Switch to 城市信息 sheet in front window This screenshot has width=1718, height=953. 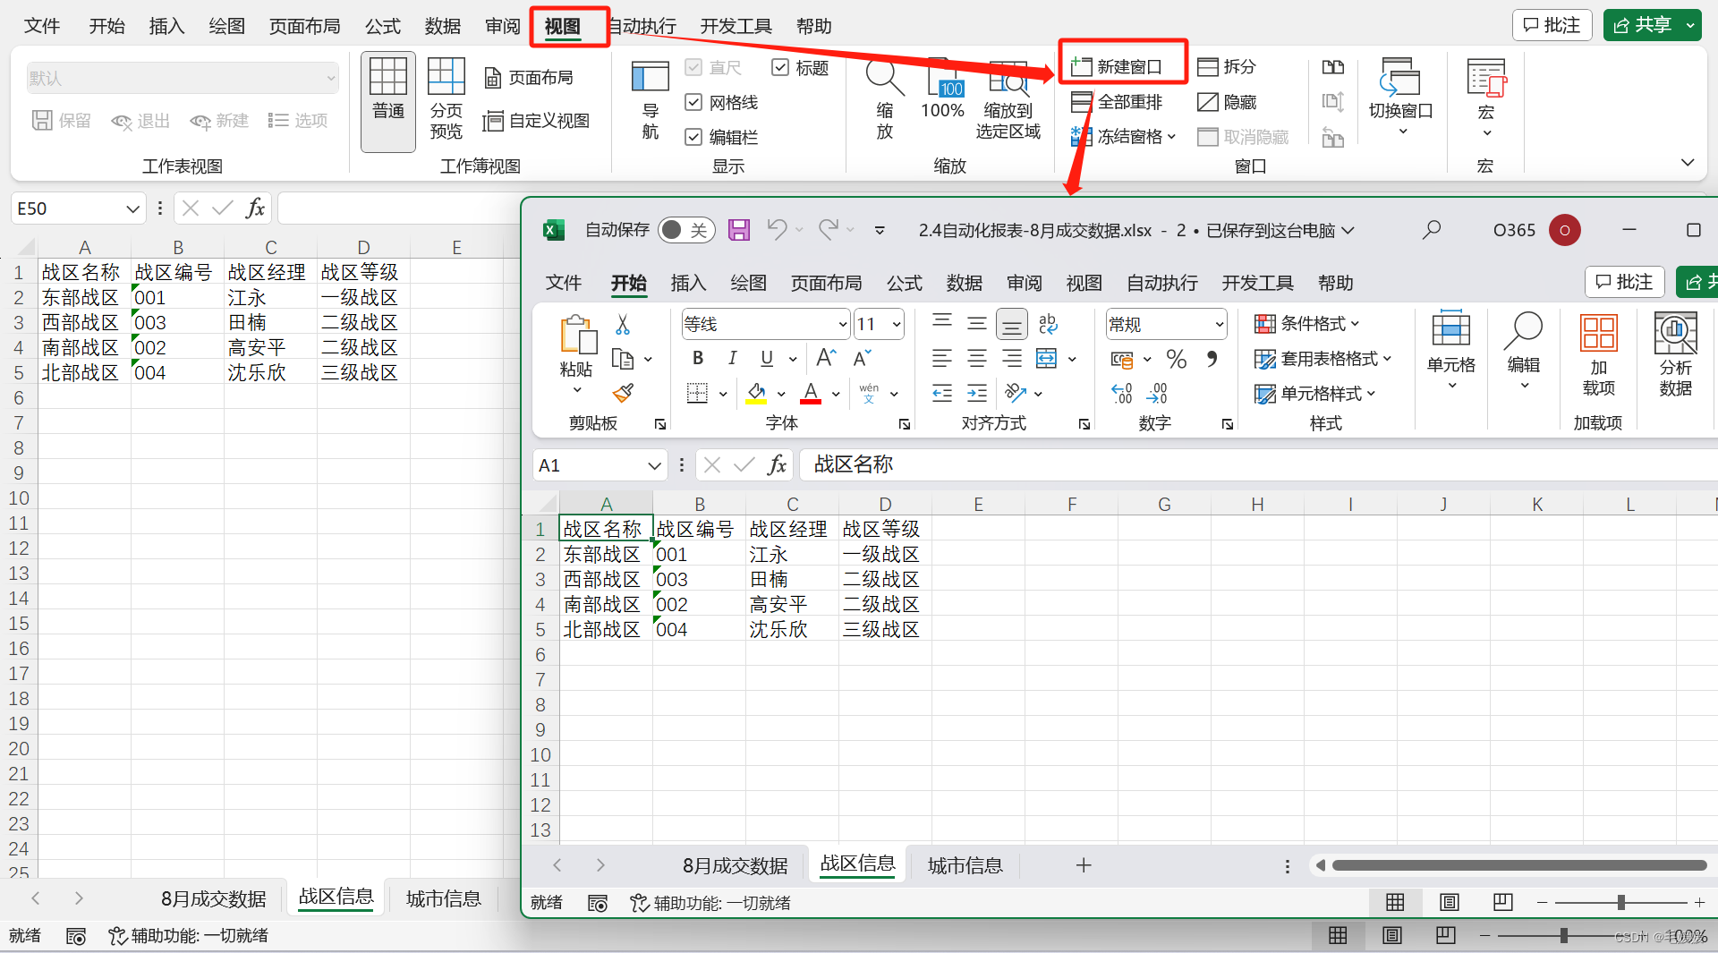coord(965,865)
